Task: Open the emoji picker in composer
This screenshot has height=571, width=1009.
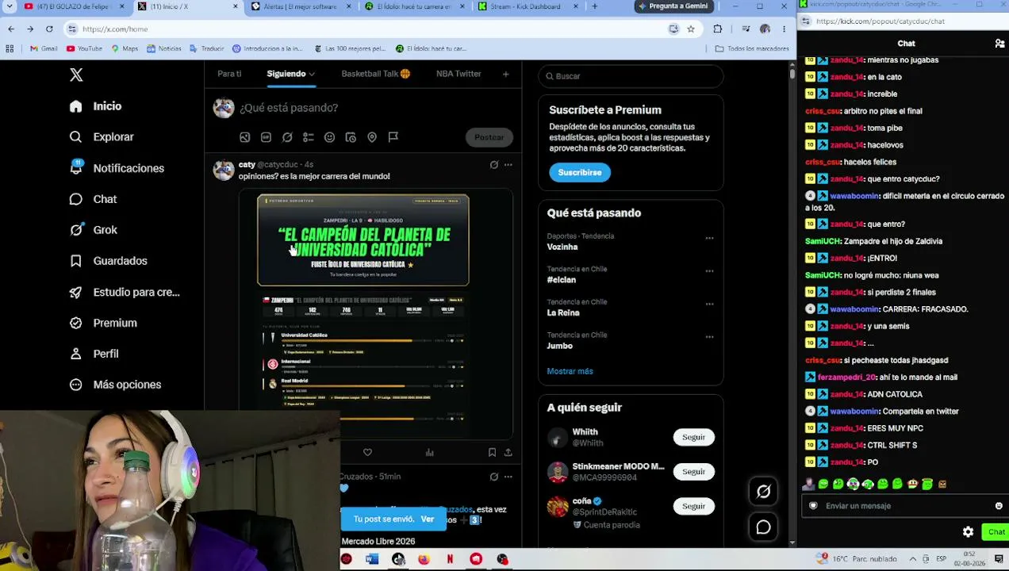Action: click(329, 137)
